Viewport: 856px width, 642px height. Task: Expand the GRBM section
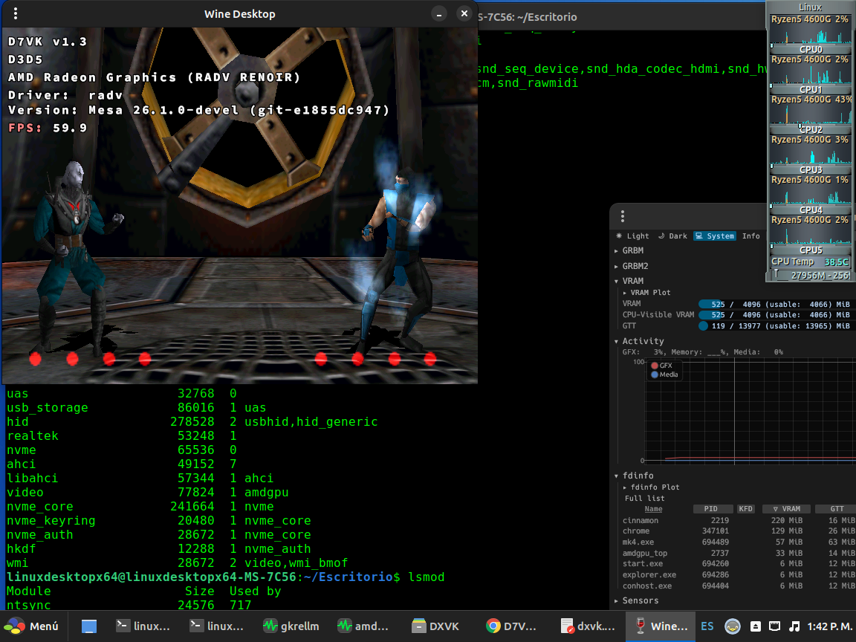pos(629,250)
